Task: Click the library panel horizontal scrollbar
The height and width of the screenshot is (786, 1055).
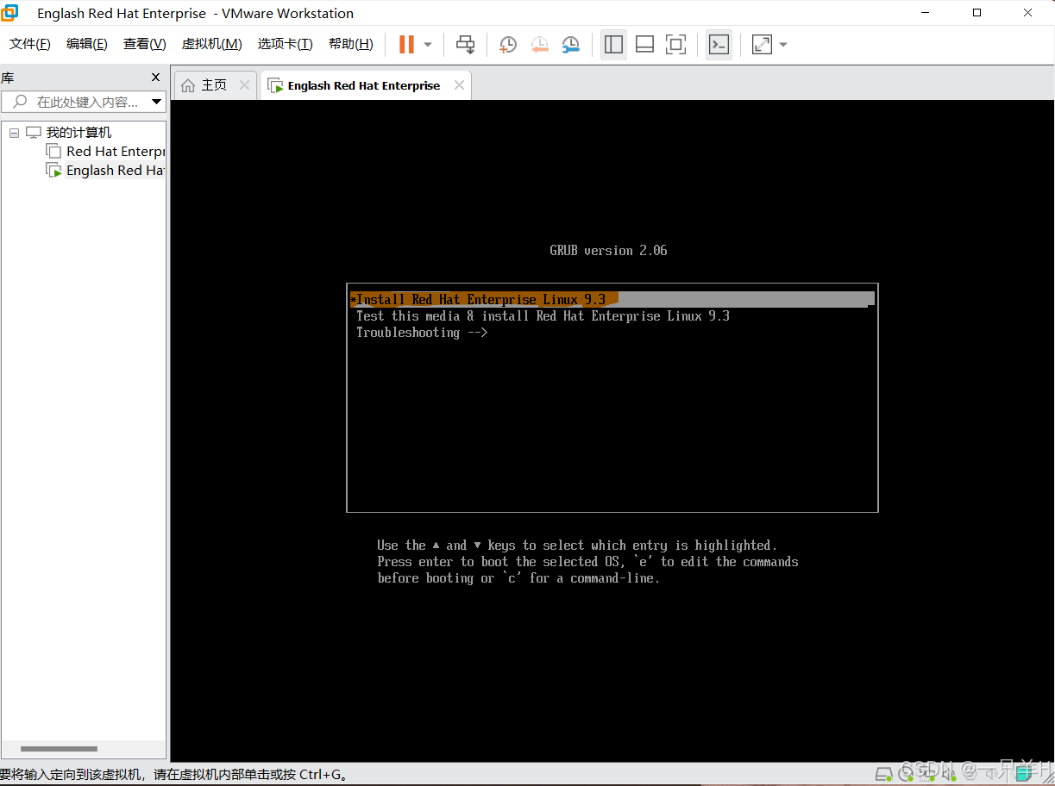Action: [x=59, y=749]
